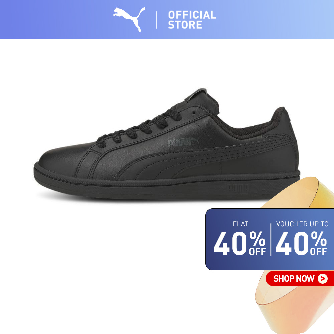Select the FLAT label in promo
The width and height of the screenshot is (334, 334).
tap(241, 224)
